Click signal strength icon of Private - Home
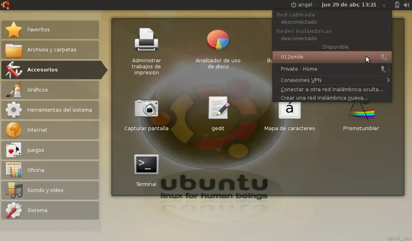Screen dimensions: 412x241 (x=385, y=69)
